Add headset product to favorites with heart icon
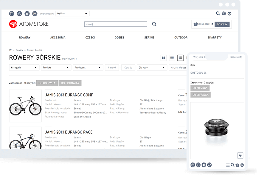This screenshot has height=179, width=264. click(x=240, y=155)
